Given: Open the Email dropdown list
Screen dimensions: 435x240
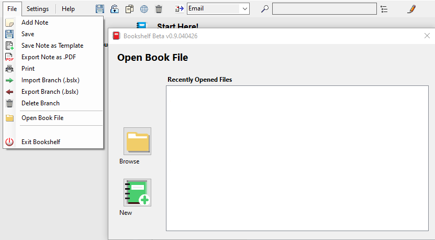Looking at the screenshot, I should pyautogui.click(x=244, y=9).
